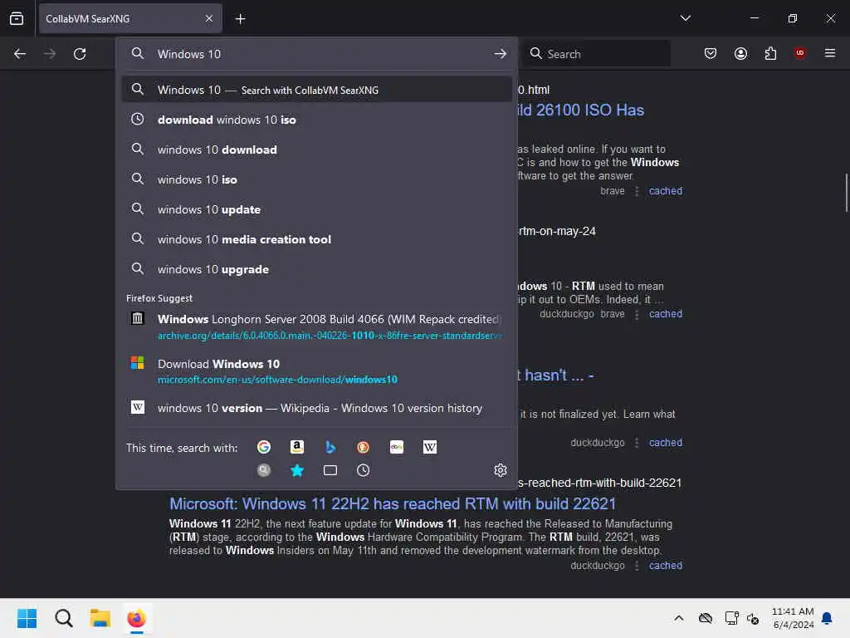Image resolution: width=850 pixels, height=638 pixels.
Task: Go back to the previous page
Action: (20, 54)
